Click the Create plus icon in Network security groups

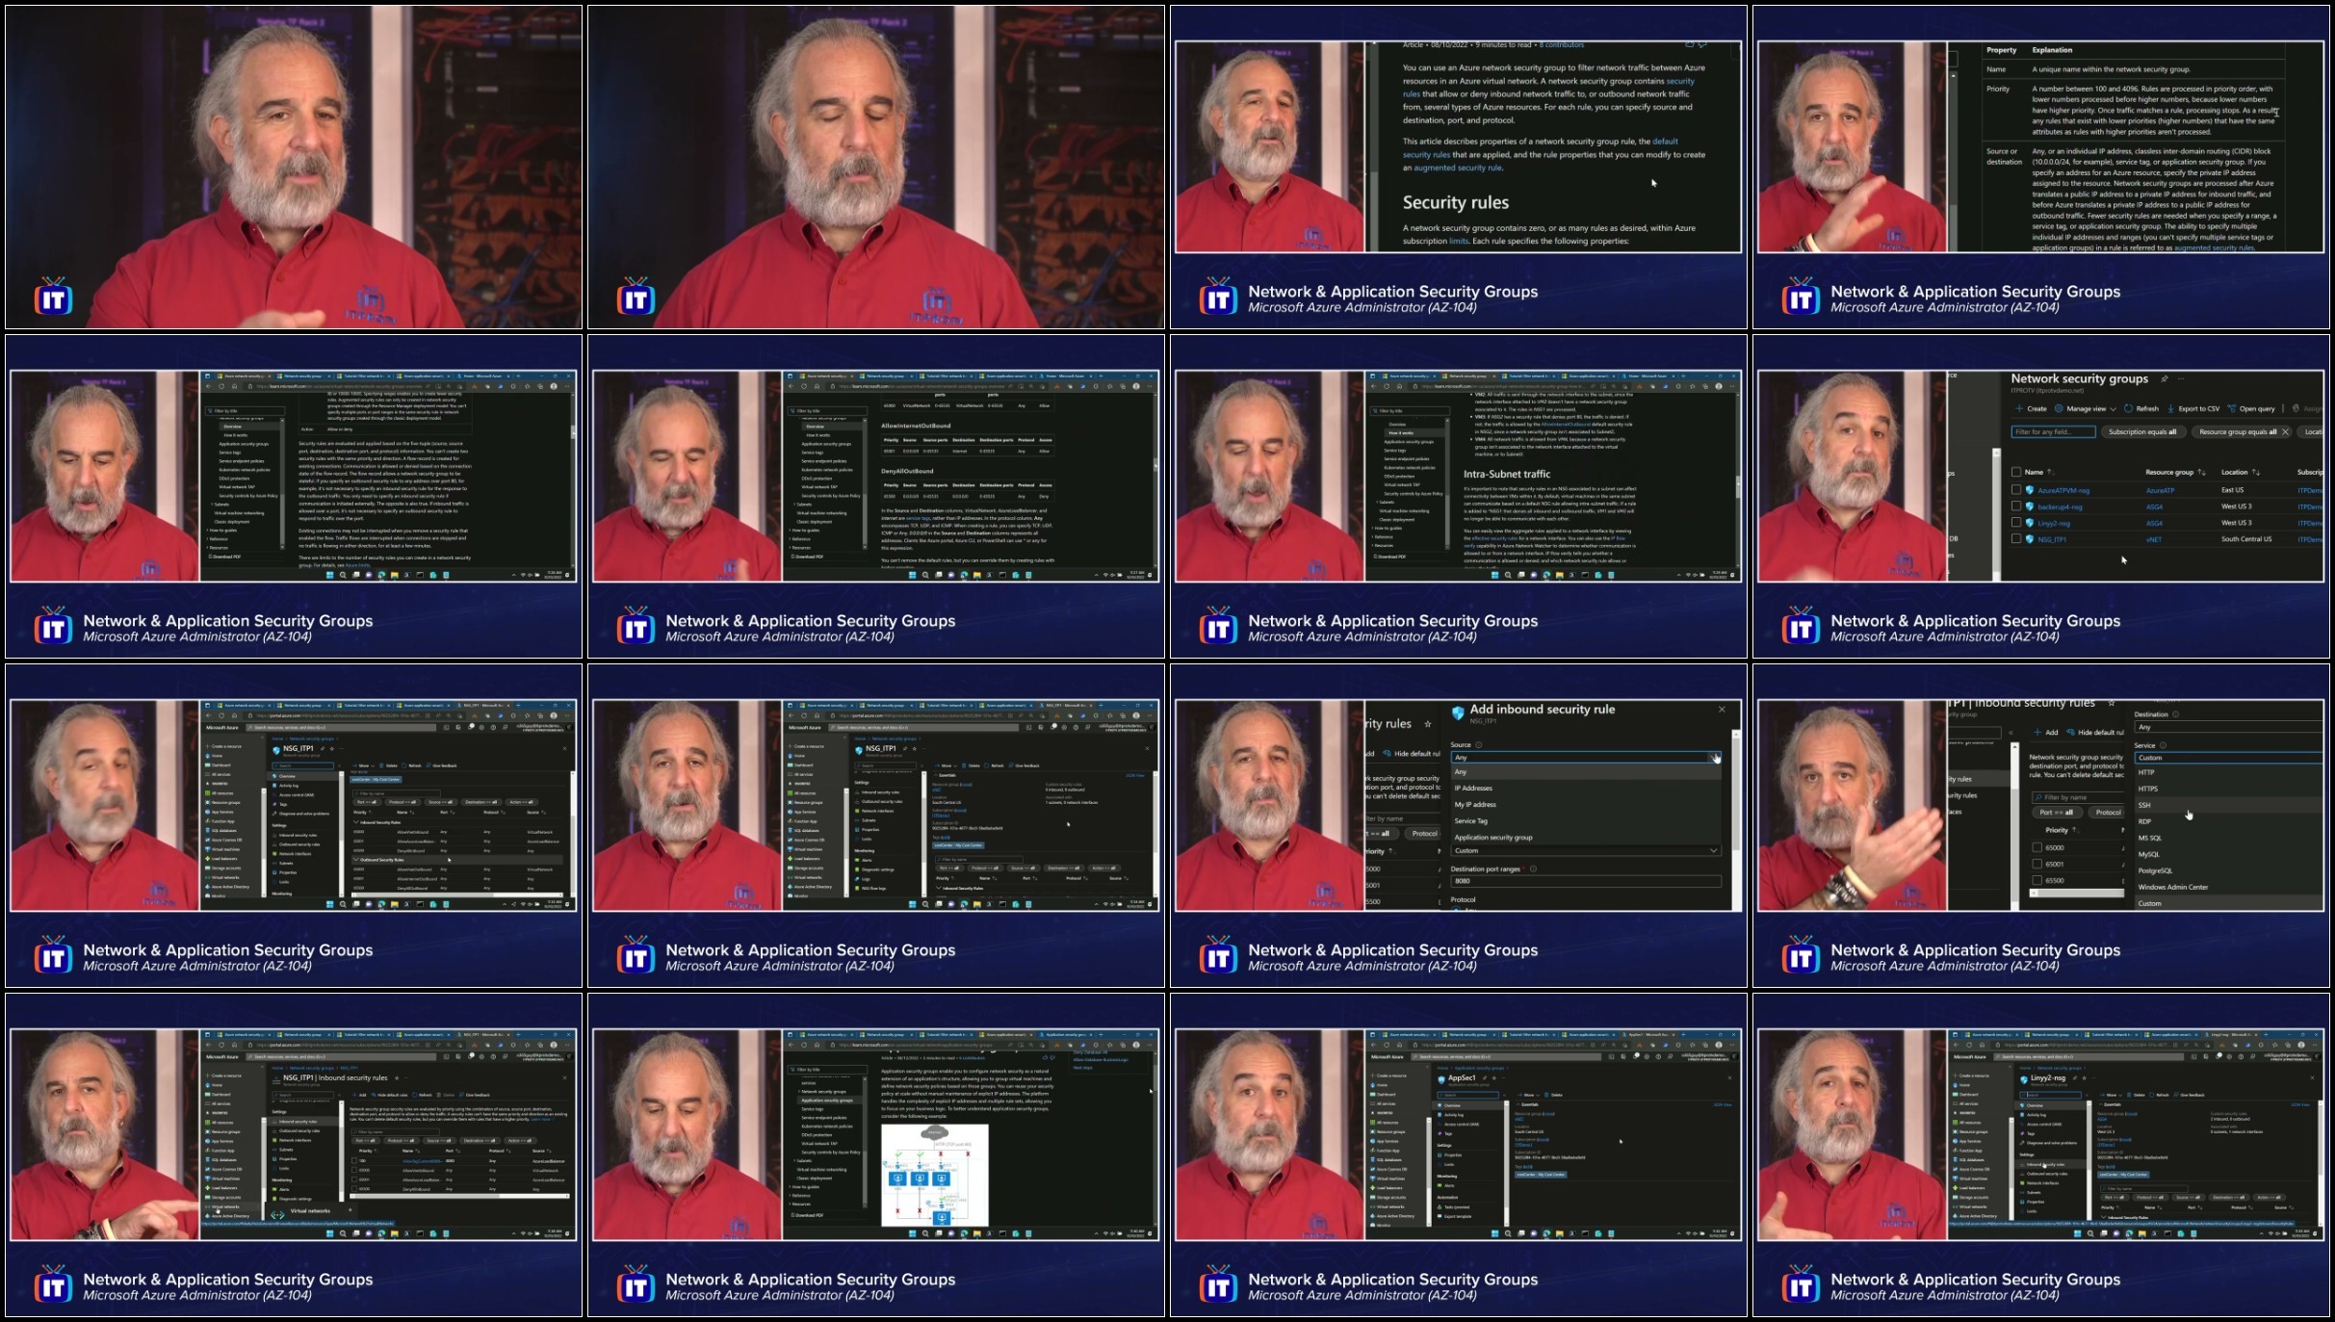pyautogui.click(x=2018, y=408)
